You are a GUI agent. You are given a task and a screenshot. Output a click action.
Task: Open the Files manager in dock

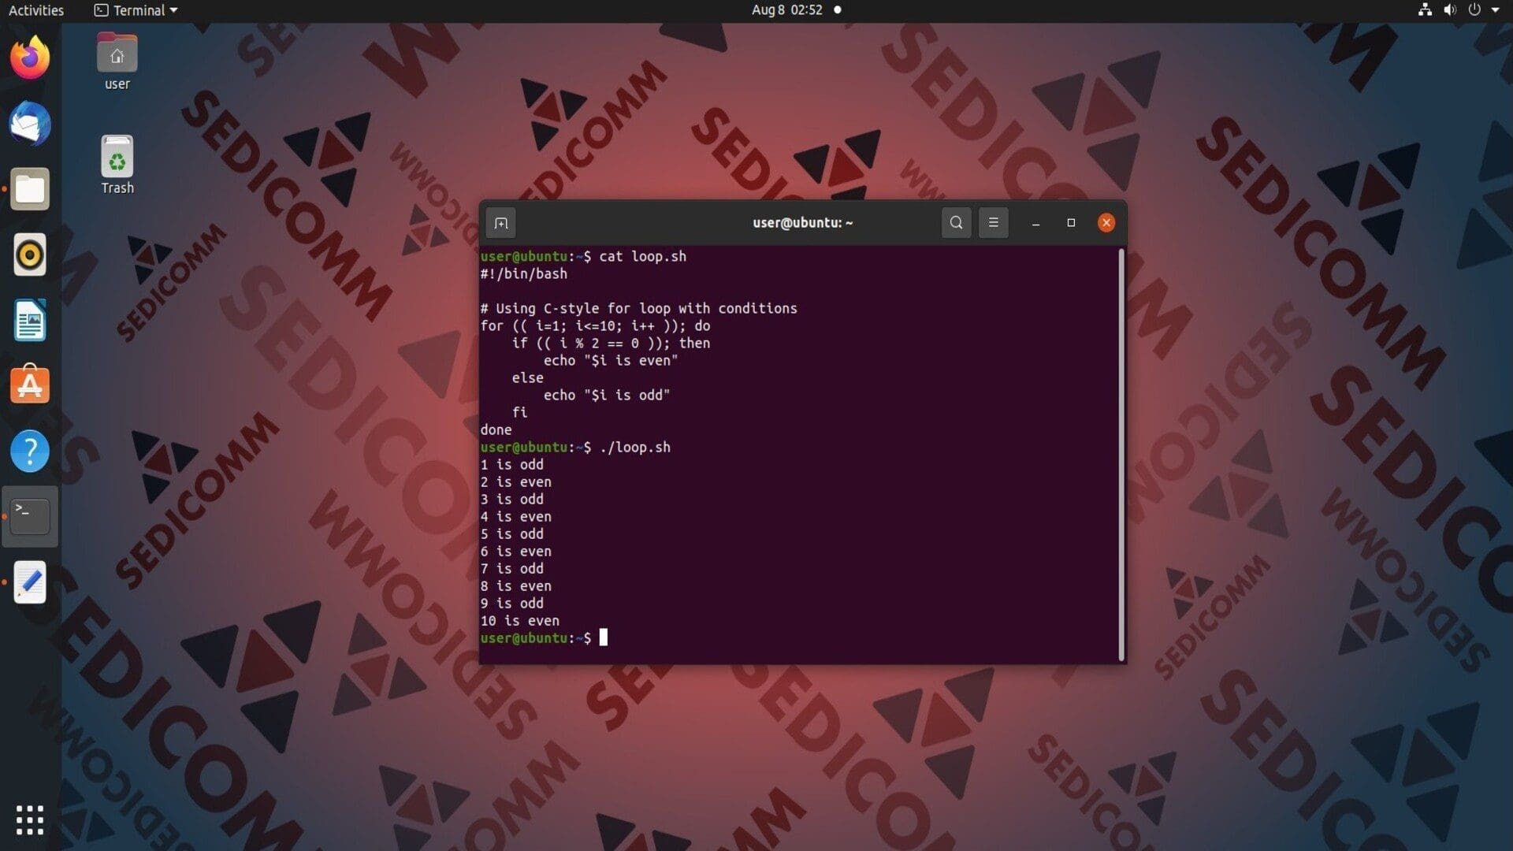tap(30, 189)
